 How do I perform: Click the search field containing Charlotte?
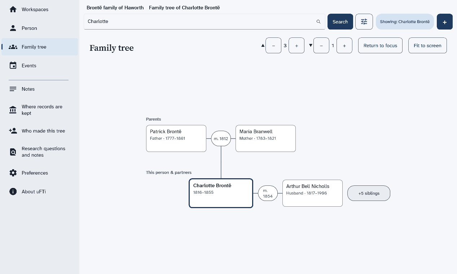205,22
